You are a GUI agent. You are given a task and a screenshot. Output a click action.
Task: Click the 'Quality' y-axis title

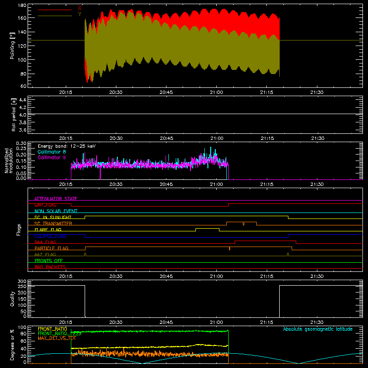[12, 299]
